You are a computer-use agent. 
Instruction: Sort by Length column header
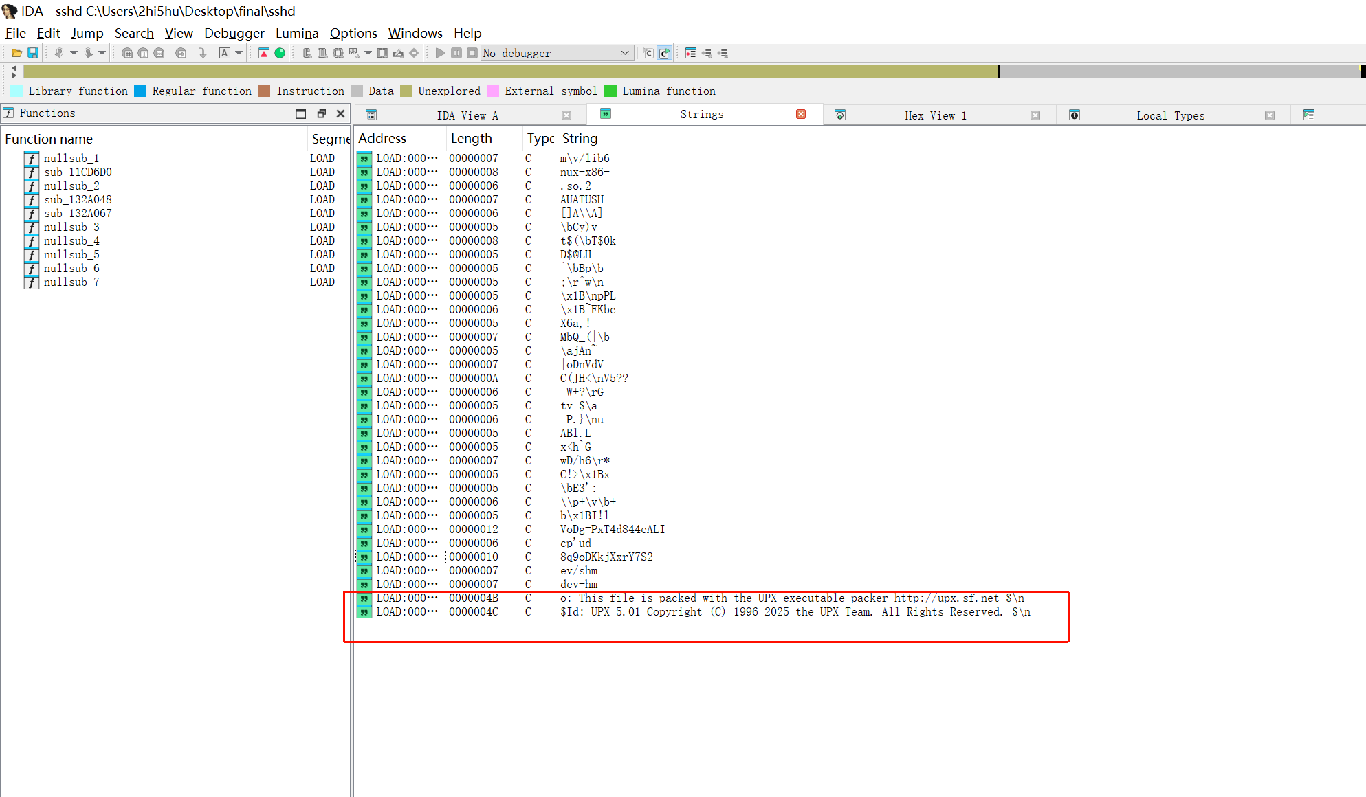(x=471, y=138)
